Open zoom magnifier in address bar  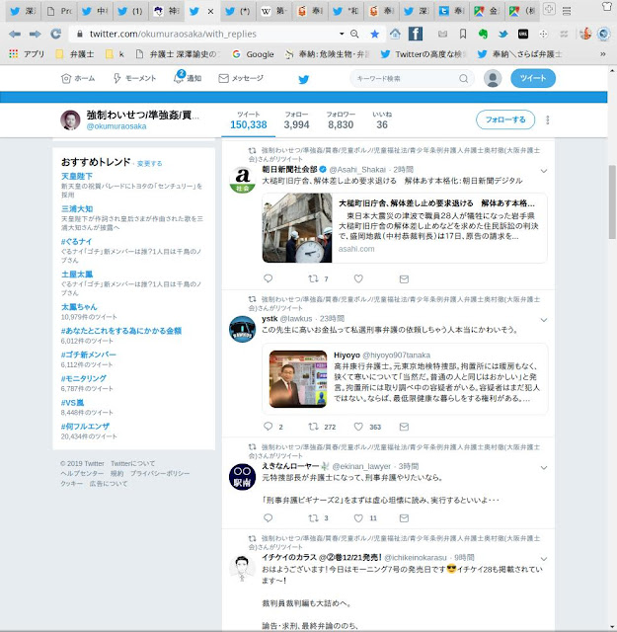[x=354, y=35]
